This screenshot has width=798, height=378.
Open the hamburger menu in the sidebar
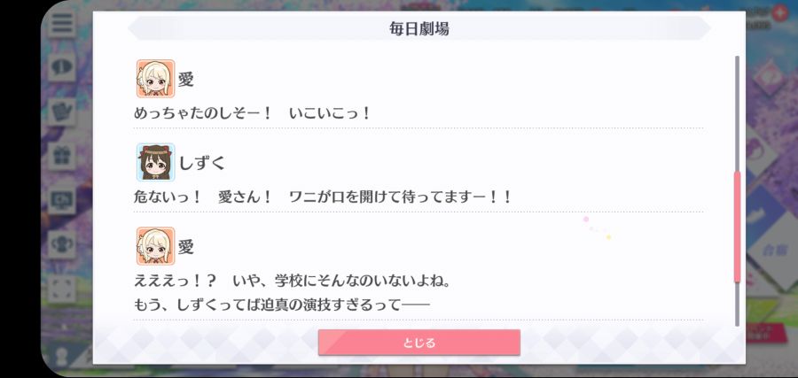[x=62, y=23]
